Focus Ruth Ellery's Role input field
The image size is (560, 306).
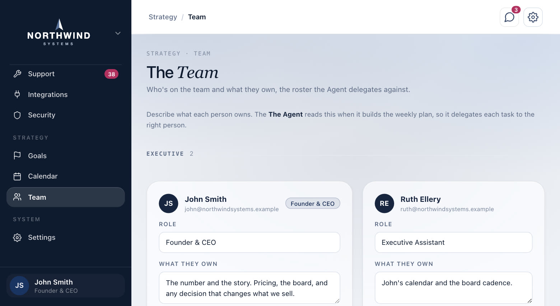click(x=453, y=242)
